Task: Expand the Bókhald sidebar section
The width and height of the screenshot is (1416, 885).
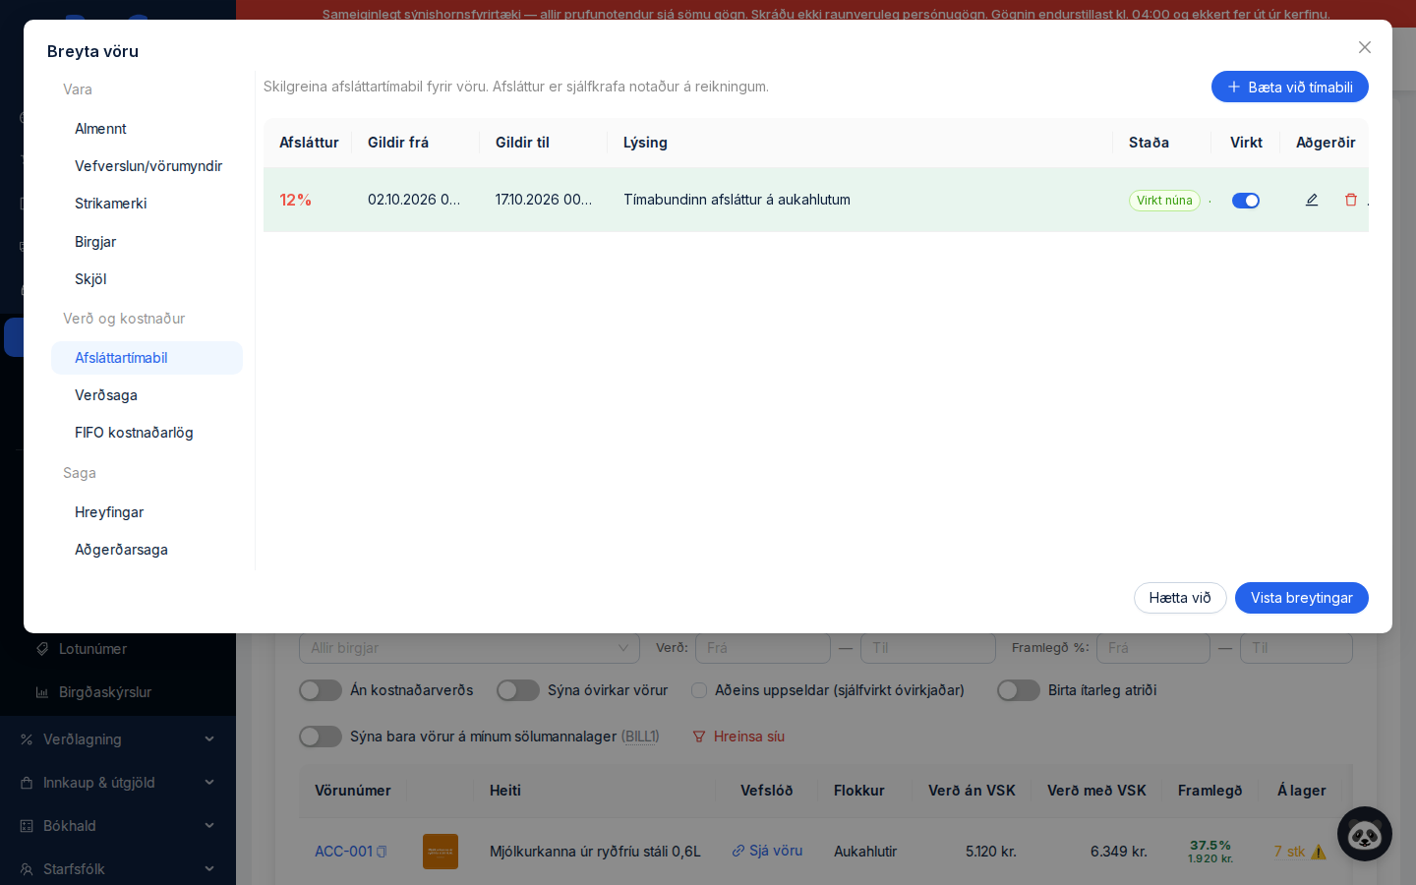Action: (x=209, y=826)
